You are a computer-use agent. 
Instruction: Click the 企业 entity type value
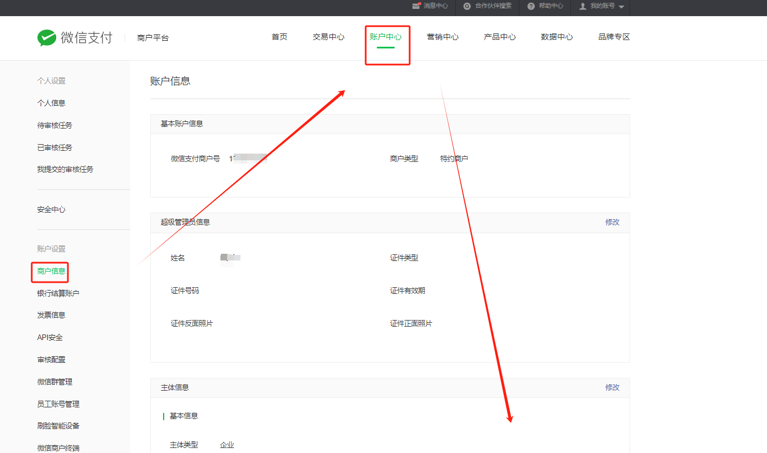pyautogui.click(x=227, y=445)
